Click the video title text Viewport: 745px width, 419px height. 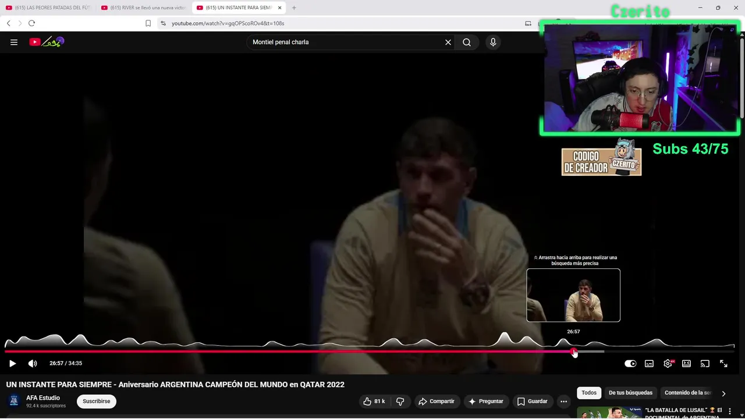tap(175, 385)
